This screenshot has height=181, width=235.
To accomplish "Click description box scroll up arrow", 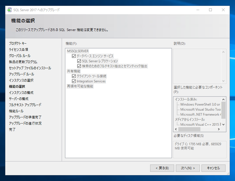I will (x=223, y=52).
